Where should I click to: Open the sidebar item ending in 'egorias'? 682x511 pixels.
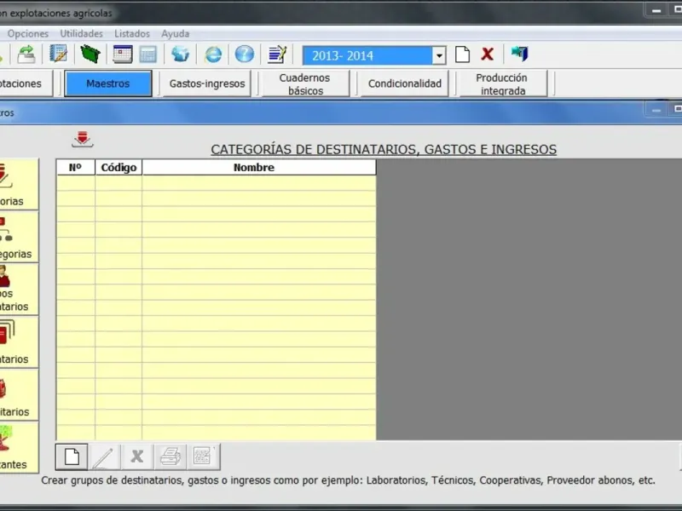(x=17, y=237)
